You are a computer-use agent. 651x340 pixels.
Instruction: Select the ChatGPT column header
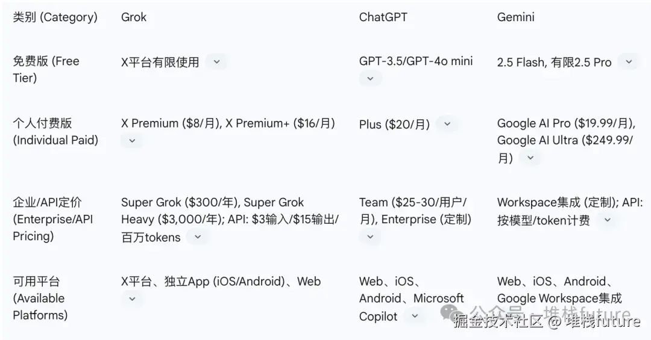[x=383, y=17]
